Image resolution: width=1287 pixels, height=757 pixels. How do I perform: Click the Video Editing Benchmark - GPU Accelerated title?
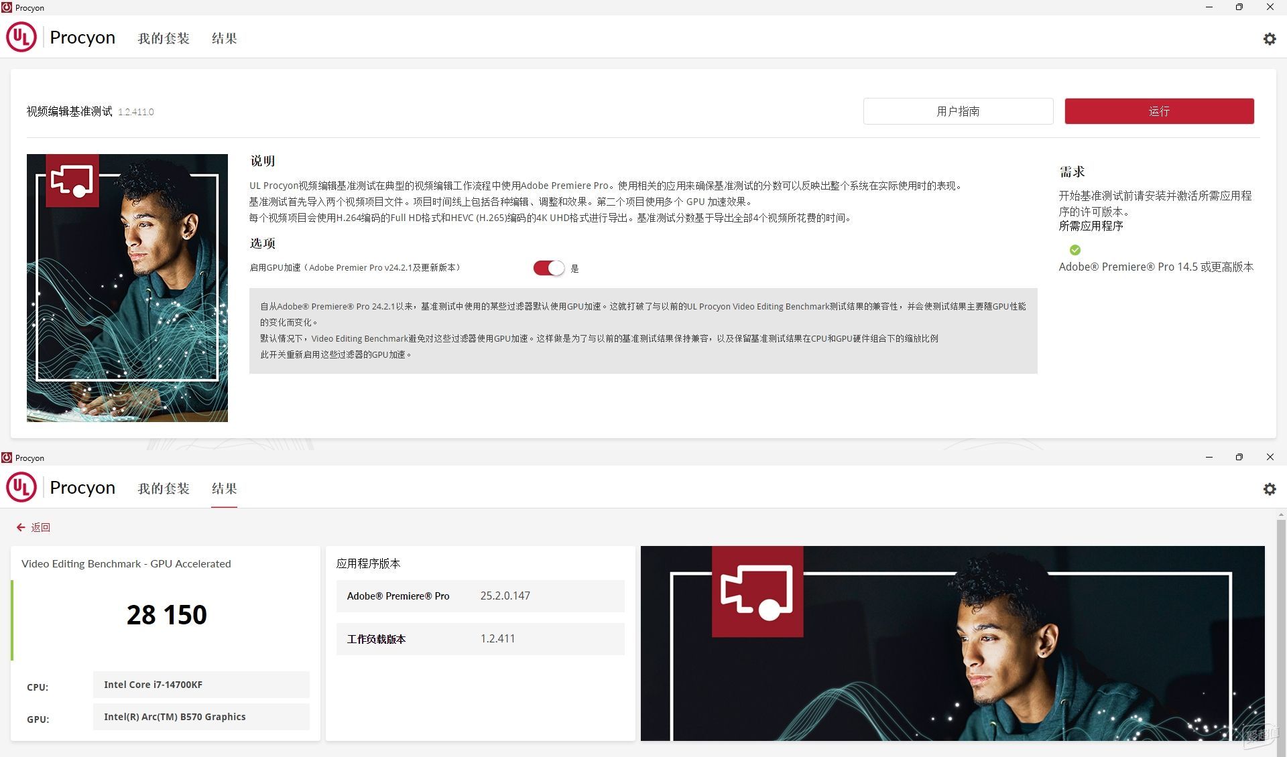[126, 563]
